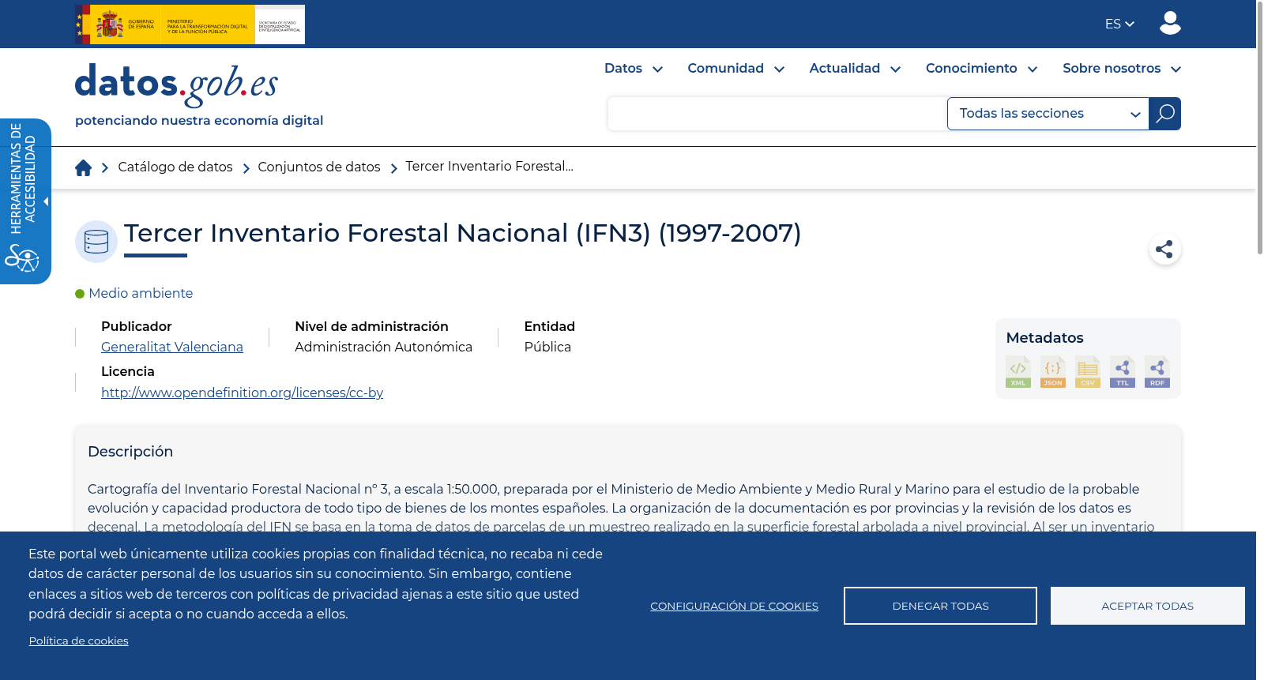Expand the Actualidad menu

(855, 69)
